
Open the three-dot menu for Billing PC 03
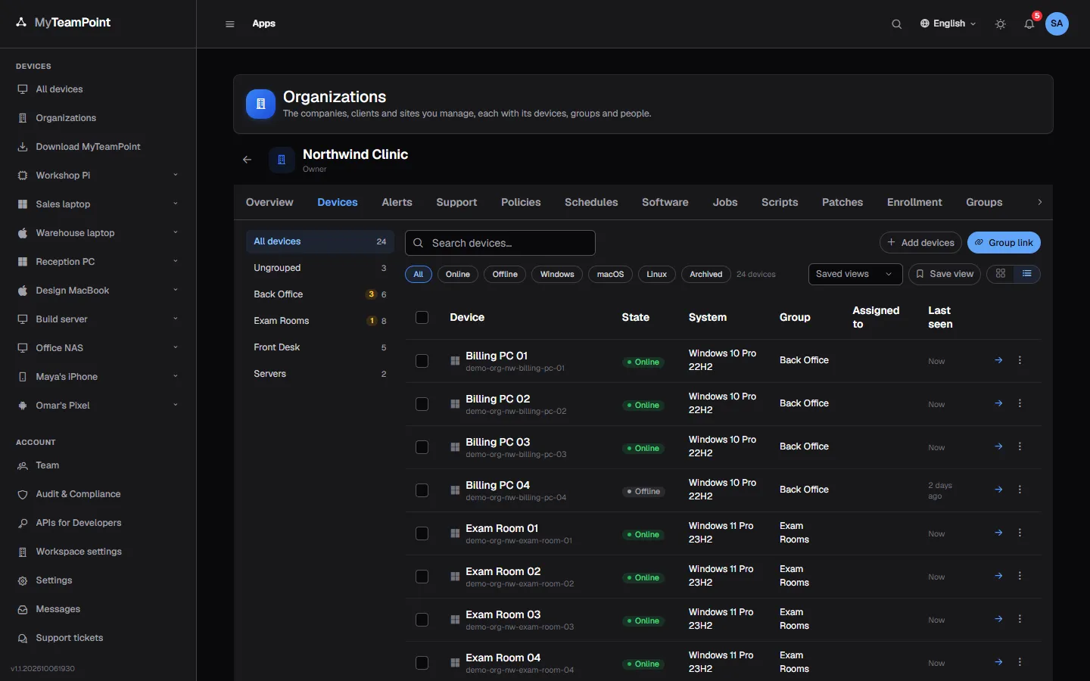tap(1020, 446)
